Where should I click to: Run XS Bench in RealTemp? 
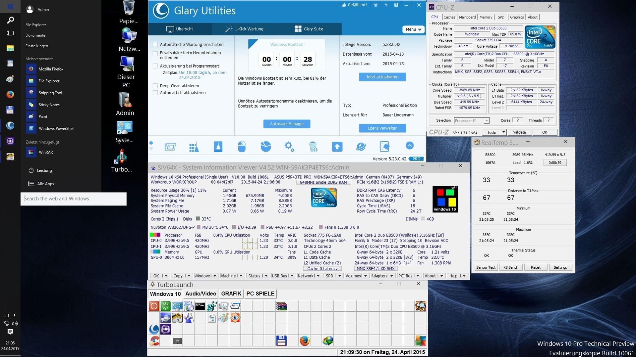(x=511, y=267)
